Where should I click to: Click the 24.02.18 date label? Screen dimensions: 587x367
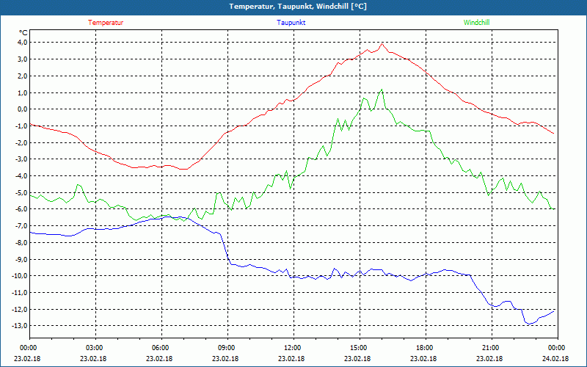pyautogui.click(x=555, y=359)
